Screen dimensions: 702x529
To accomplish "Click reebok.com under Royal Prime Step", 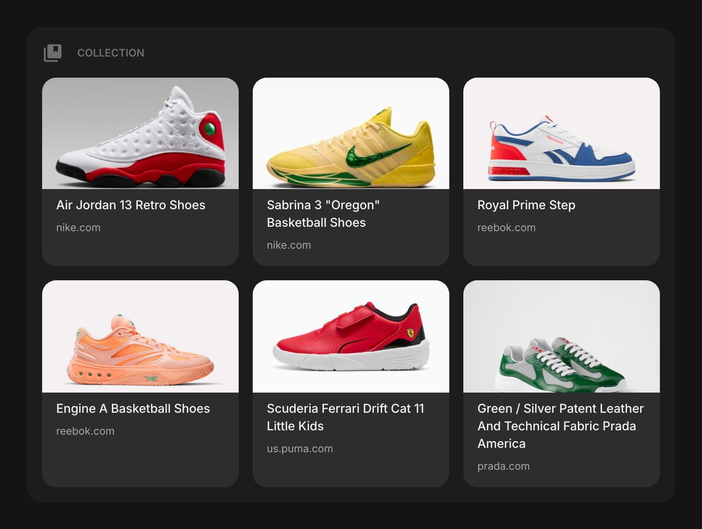I will 506,228.
